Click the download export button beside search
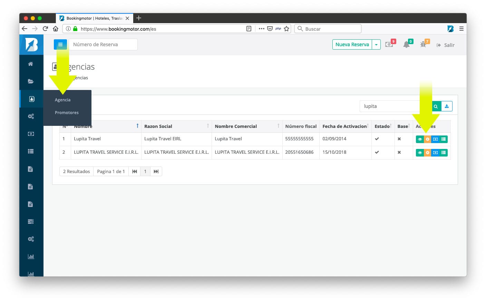The width and height of the screenshot is (486, 302). (447, 106)
